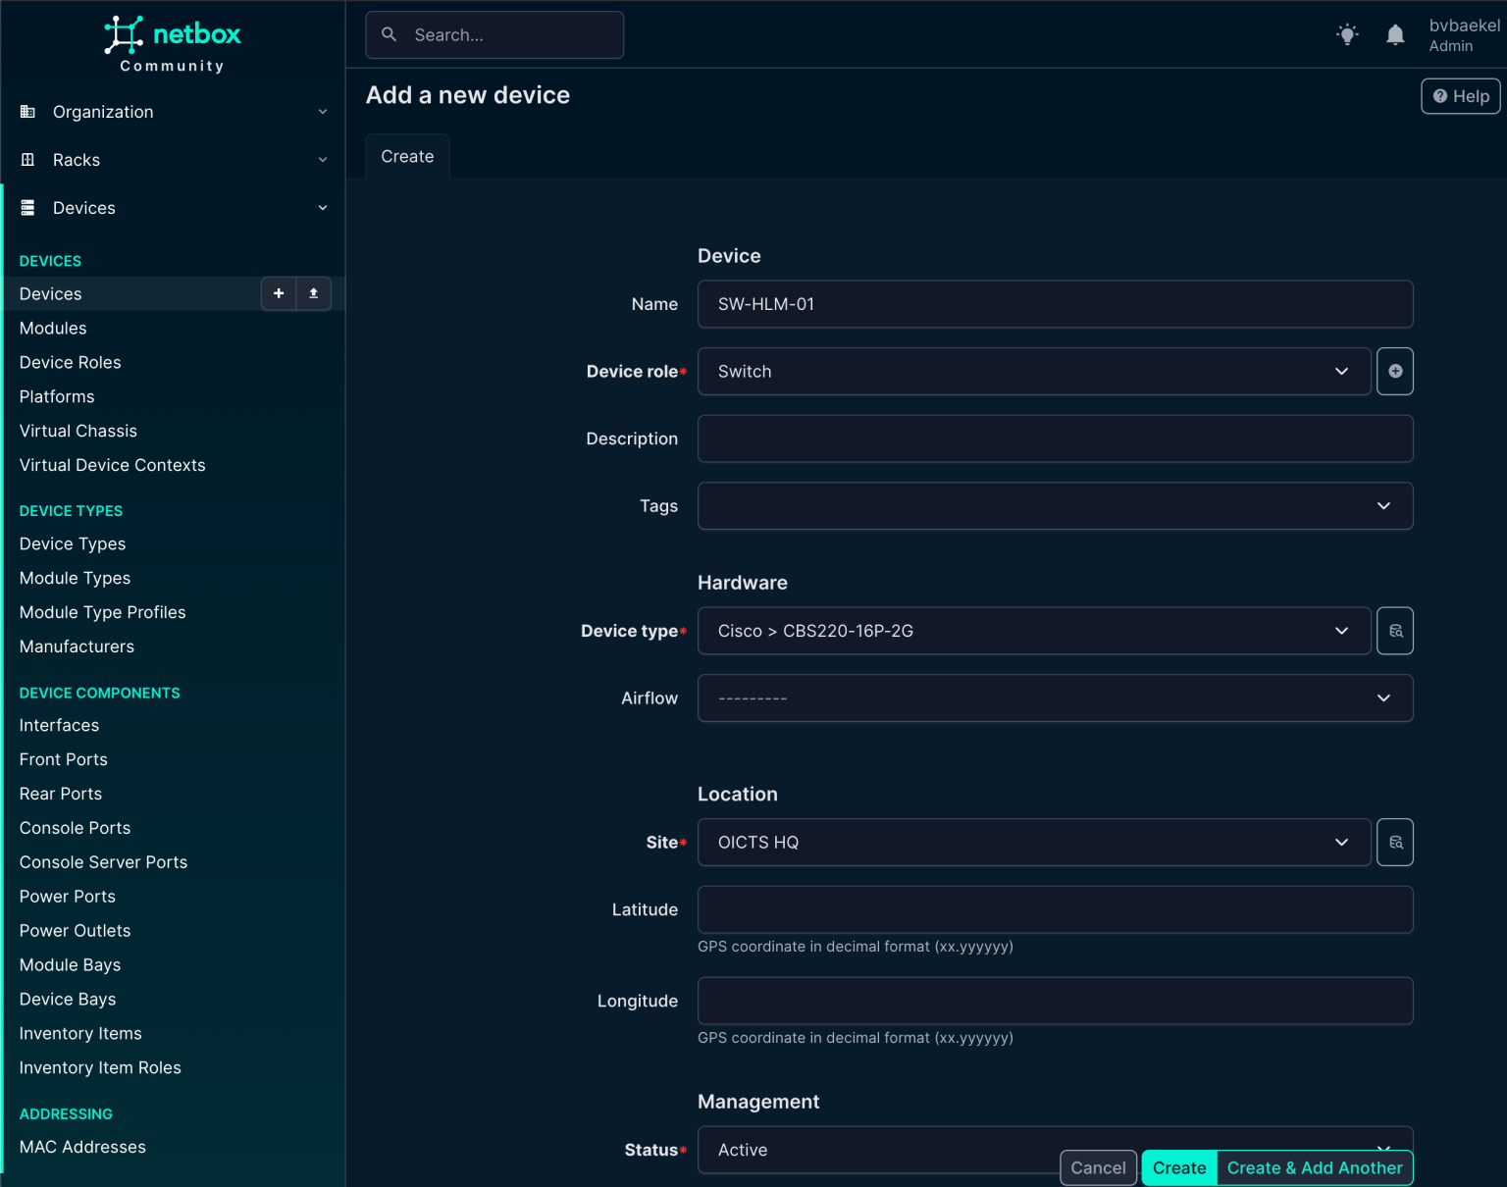
Task: Open the Airflow dropdown
Action: 1055,697
